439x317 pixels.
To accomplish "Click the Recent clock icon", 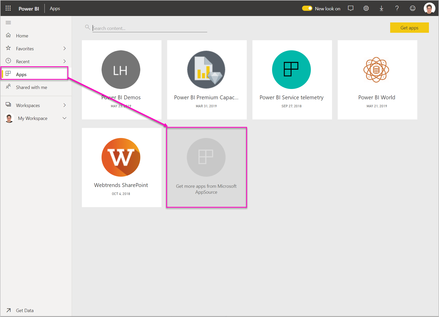I will pyautogui.click(x=8, y=61).
